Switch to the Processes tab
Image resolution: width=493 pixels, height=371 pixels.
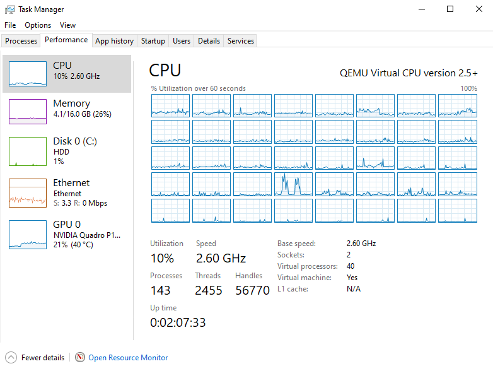pyautogui.click(x=21, y=41)
